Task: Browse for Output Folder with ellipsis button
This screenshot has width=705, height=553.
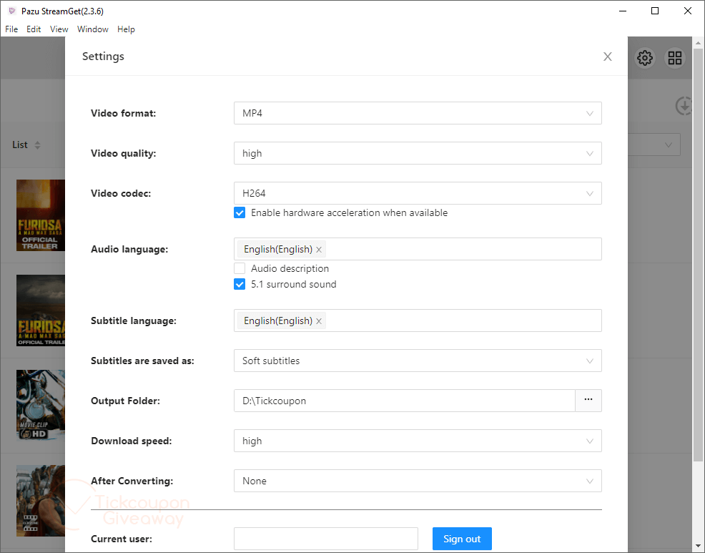Action: click(x=588, y=401)
